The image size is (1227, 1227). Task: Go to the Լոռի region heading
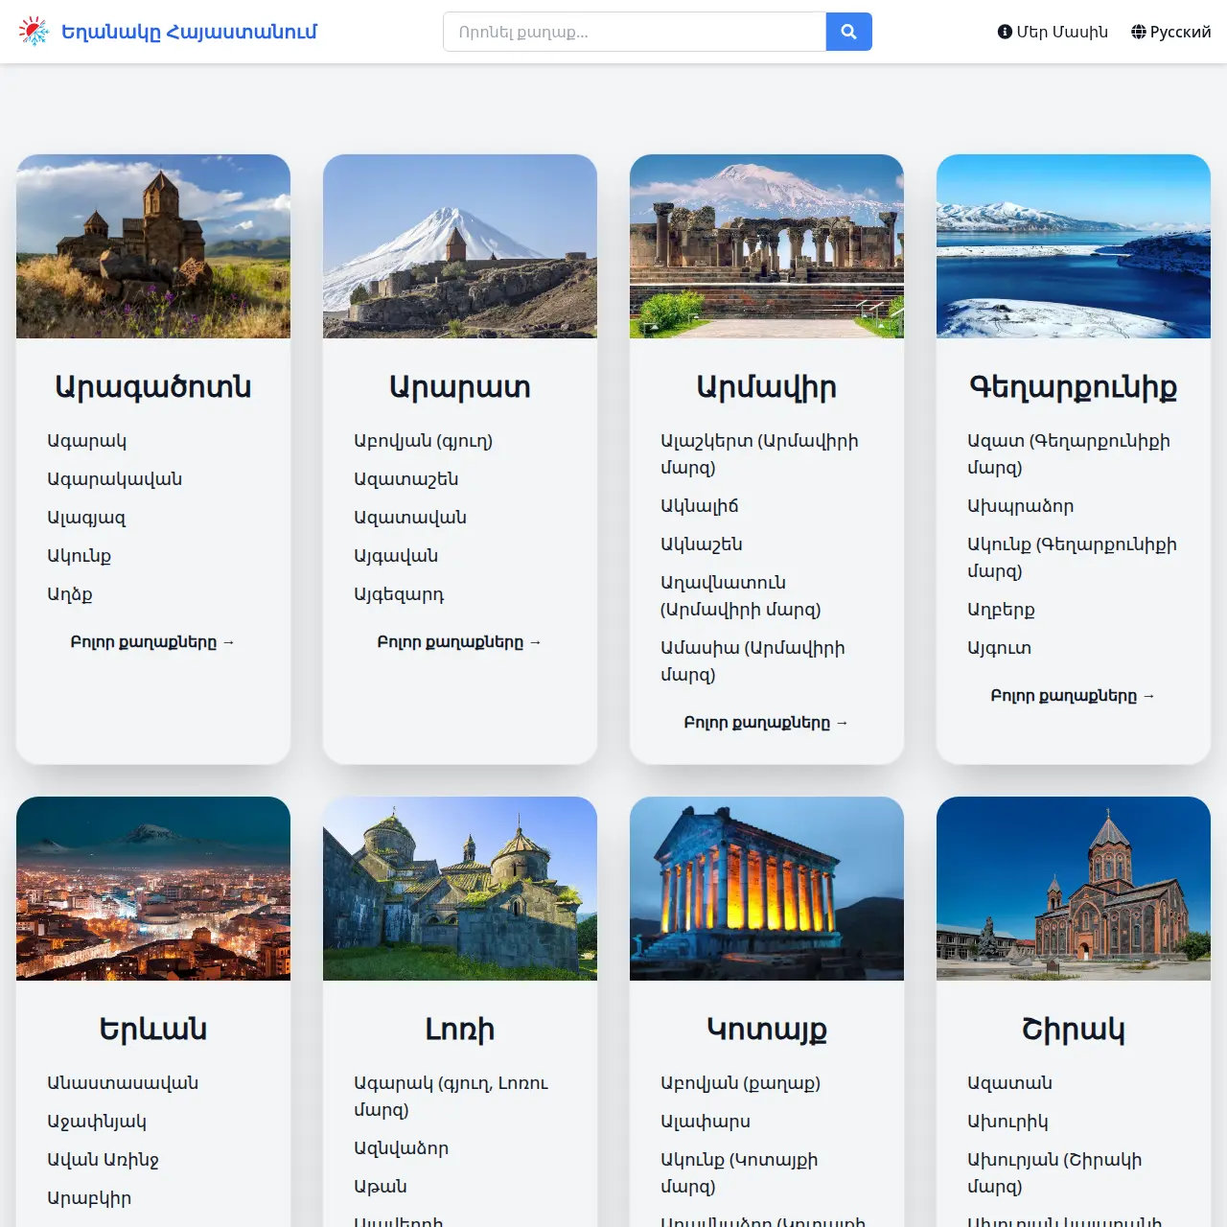click(x=460, y=1030)
